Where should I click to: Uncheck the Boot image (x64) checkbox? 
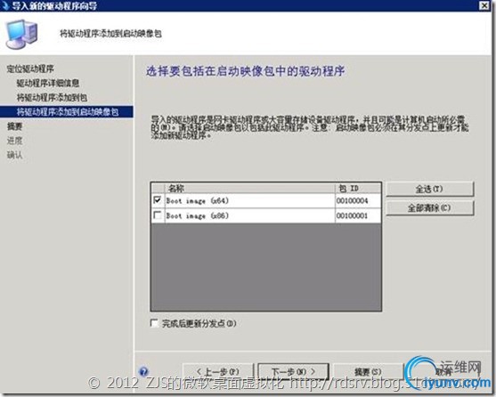pos(158,199)
